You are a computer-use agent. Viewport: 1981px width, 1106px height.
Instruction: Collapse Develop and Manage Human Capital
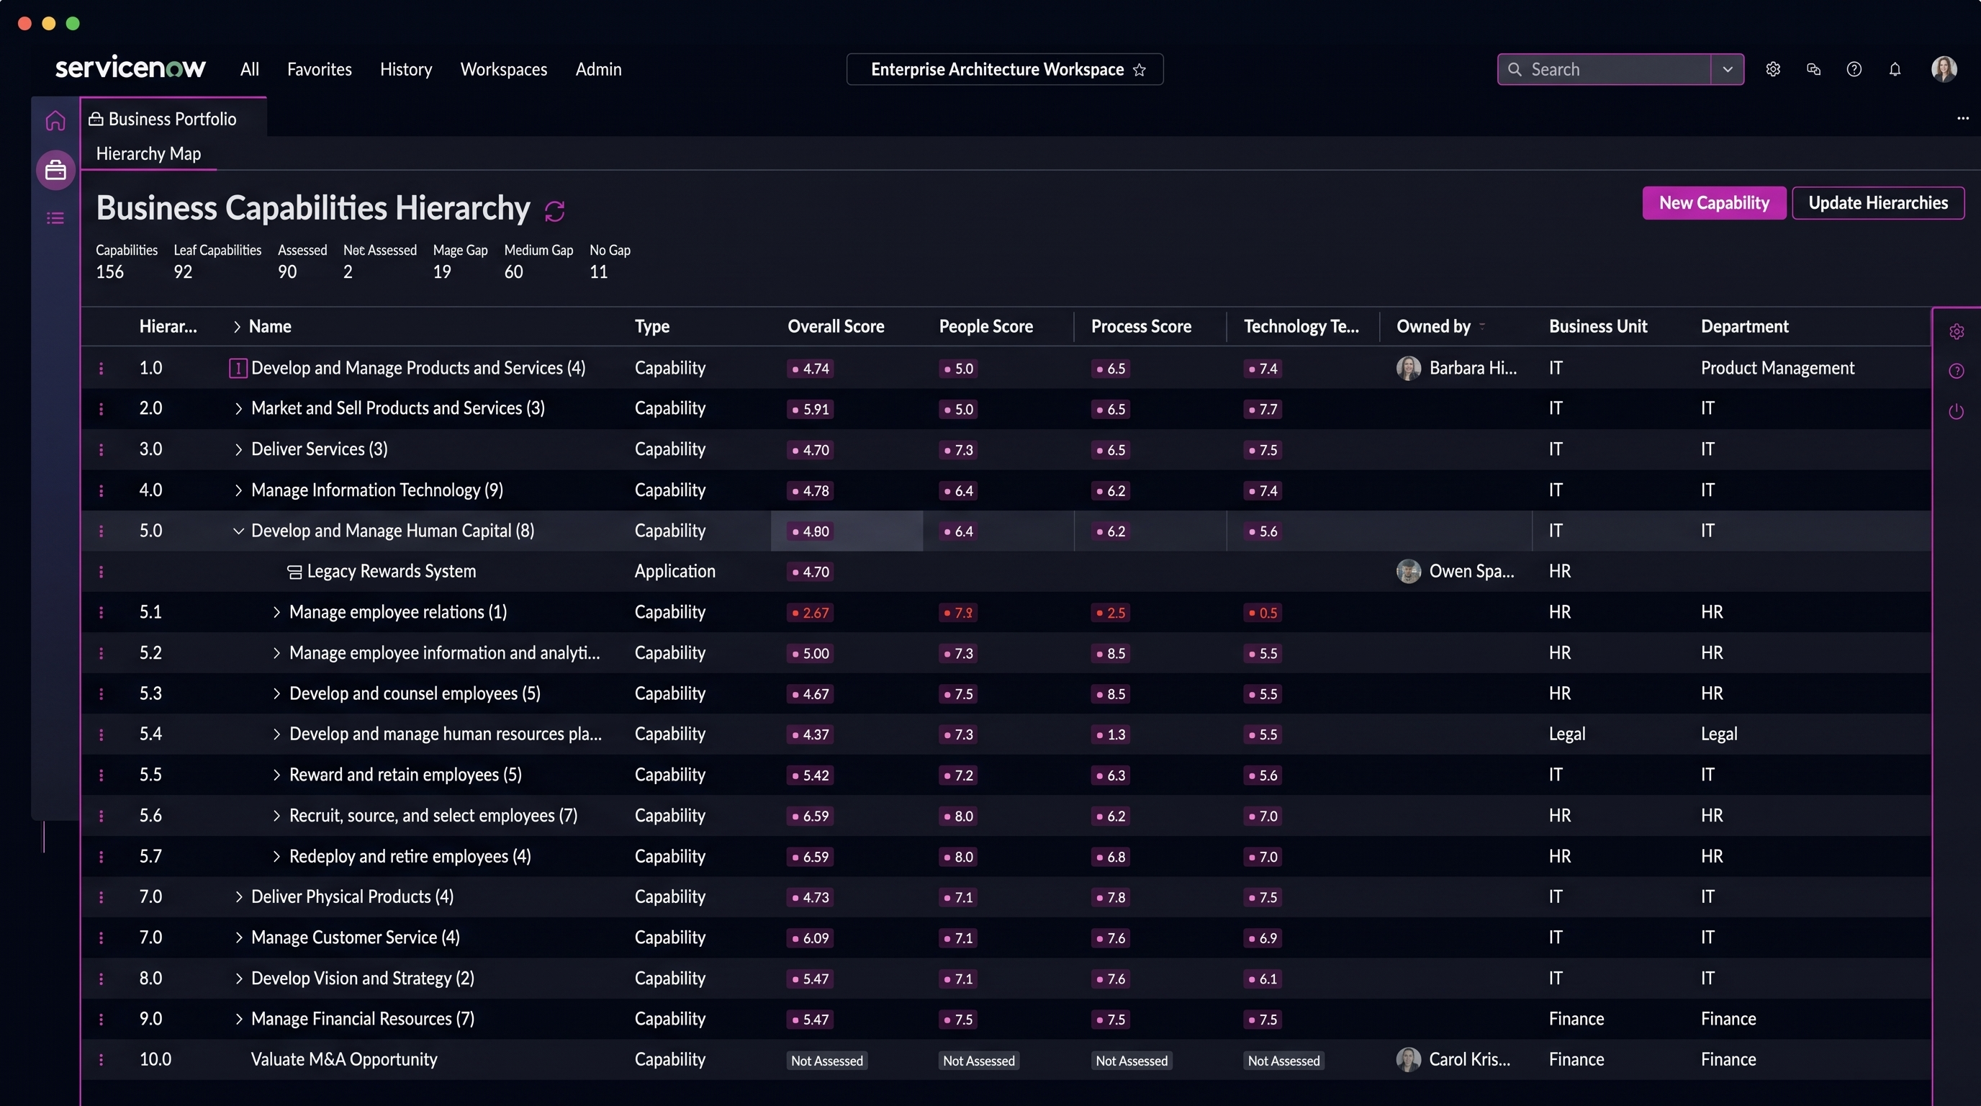click(238, 531)
